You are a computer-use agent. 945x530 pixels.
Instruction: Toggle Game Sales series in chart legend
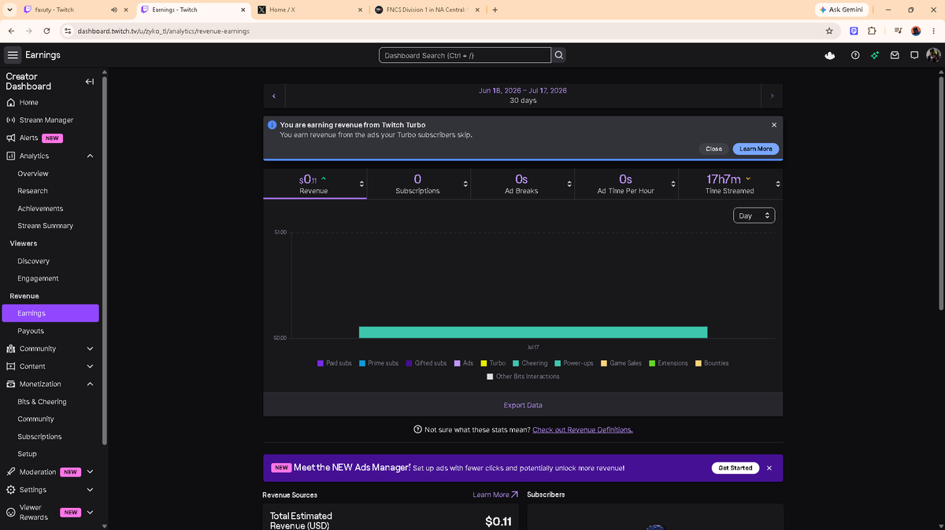pos(621,363)
